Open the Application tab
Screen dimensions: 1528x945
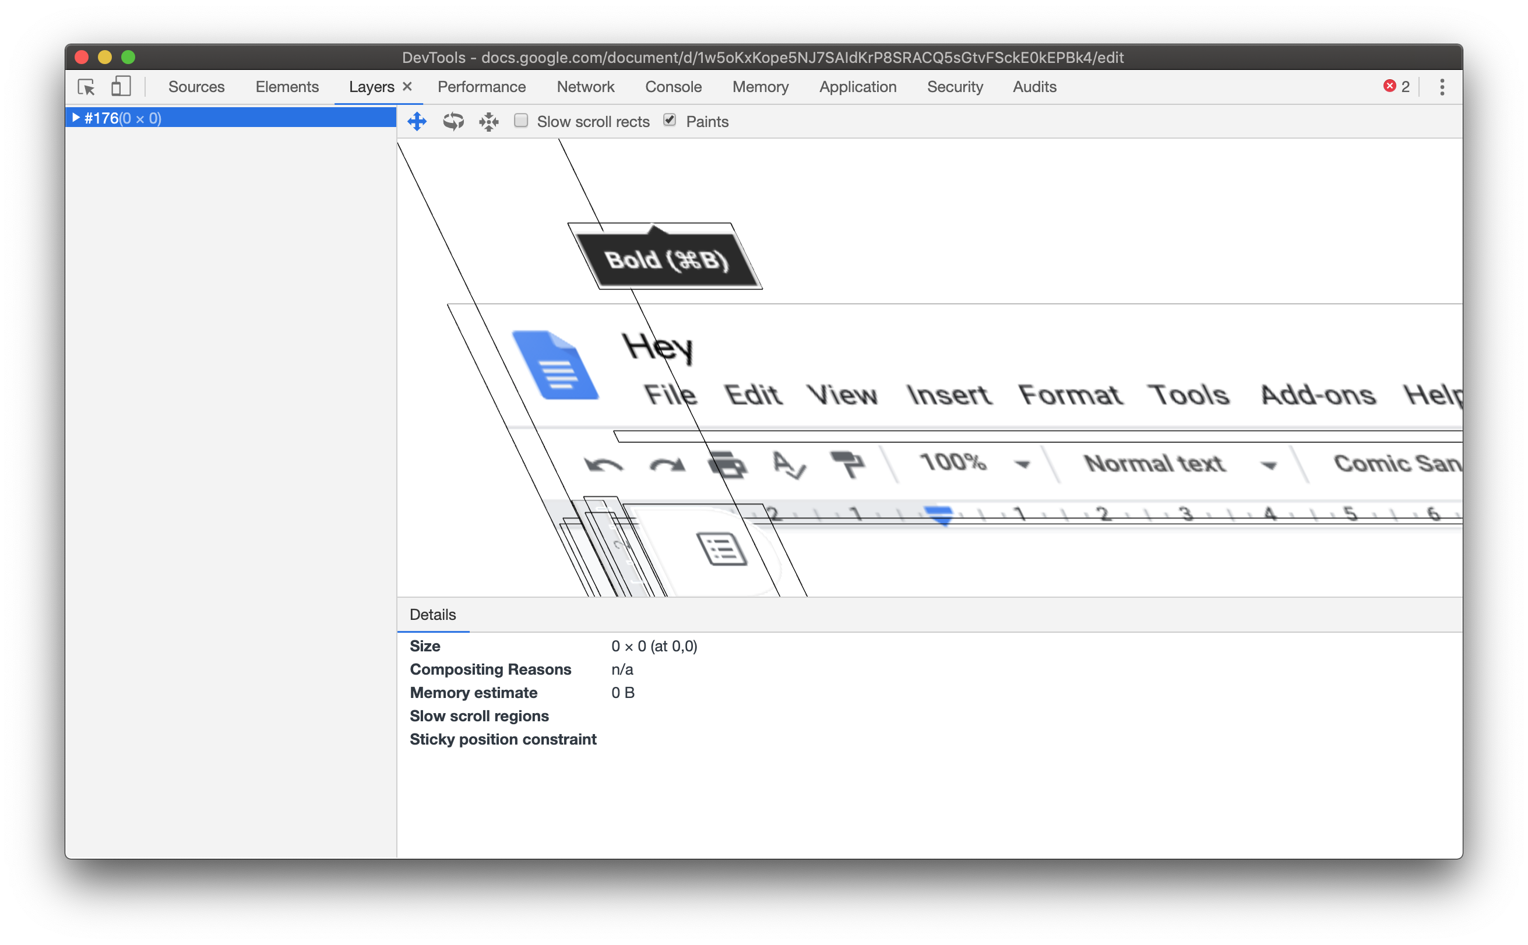(x=858, y=87)
